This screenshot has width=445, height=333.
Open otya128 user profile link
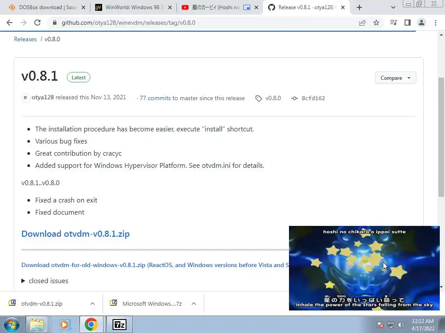tap(43, 98)
